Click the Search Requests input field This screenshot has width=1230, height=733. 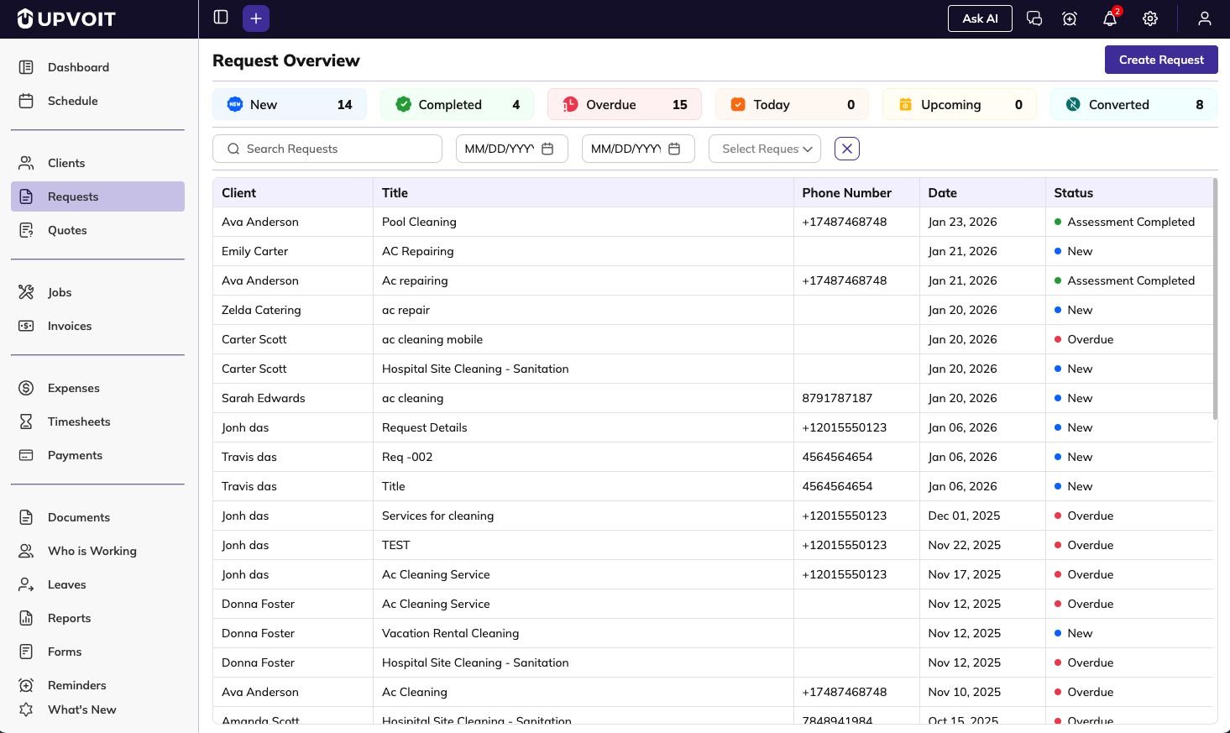click(x=327, y=149)
